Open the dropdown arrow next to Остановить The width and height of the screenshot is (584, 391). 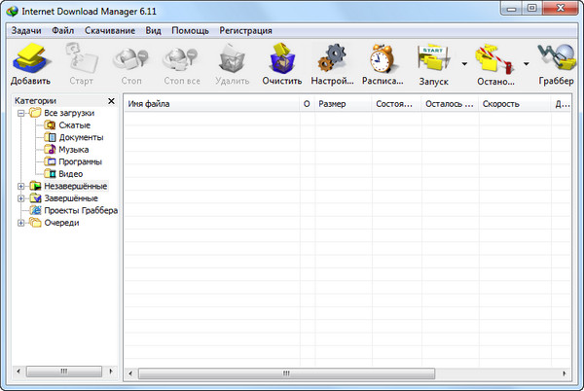(x=527, y=64)
